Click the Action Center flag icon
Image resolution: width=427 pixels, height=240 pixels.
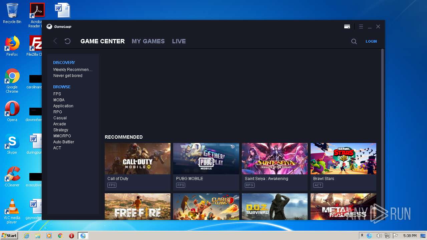point(396,236)
